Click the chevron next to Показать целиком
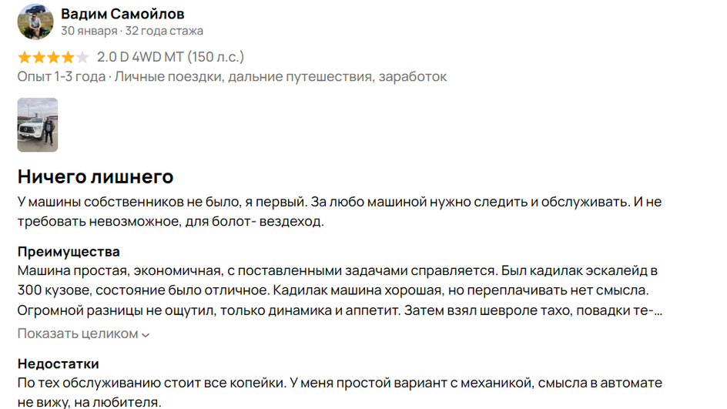Screen dimensions: 727x409 [146, 335]
